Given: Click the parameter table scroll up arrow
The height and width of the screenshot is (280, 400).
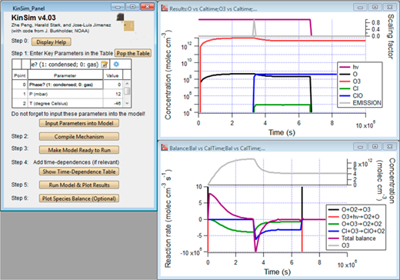Looking at the screenshot, I should coord(127,83).
